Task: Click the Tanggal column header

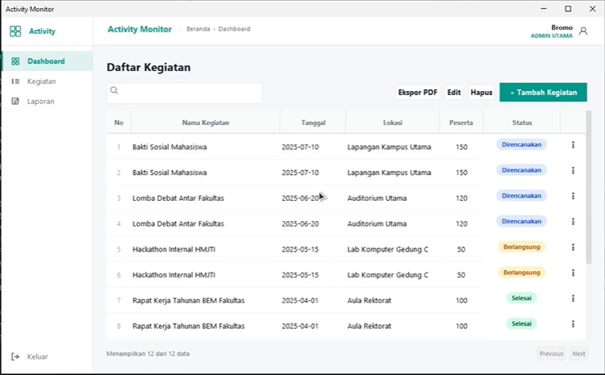Action: pyautogui.click(x=313, y=123)
